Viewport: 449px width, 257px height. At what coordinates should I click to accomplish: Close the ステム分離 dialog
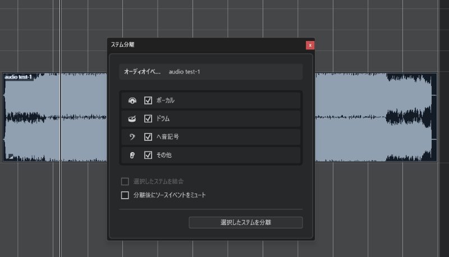point(310,44)
